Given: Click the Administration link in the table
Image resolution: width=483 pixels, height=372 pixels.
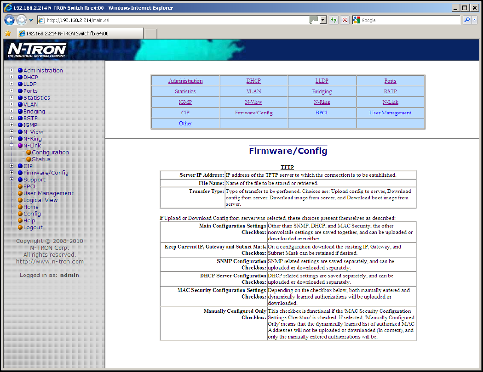Looking at the screenshot, I should point(185,81).
